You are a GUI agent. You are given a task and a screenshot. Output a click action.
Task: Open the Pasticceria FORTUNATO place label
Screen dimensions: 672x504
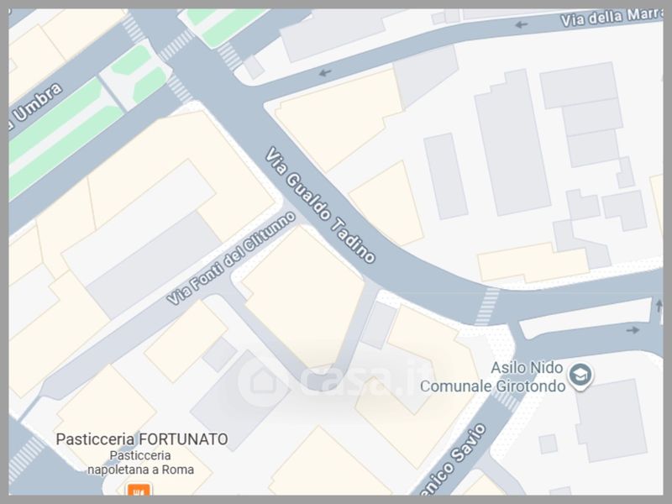142,439
